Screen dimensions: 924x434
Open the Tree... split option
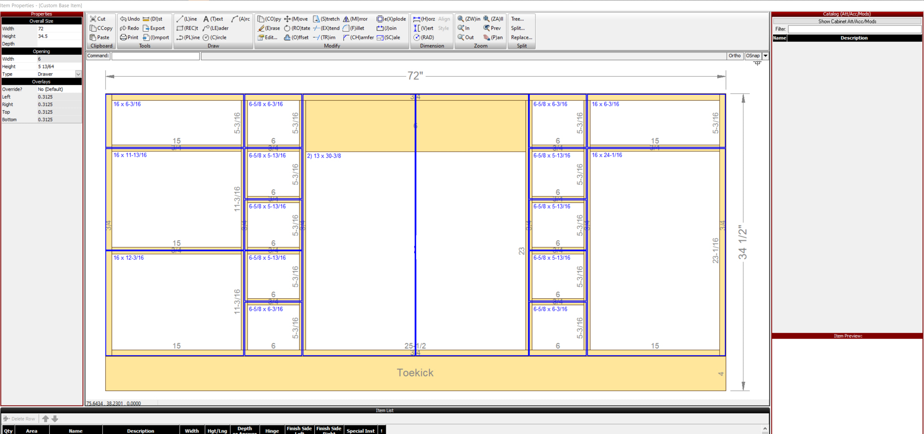(x=517, y=19)
